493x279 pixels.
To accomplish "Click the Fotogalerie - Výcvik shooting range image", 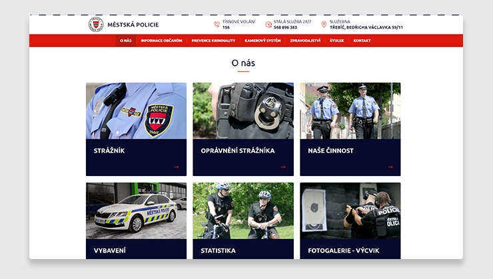I will click(350, 211).
